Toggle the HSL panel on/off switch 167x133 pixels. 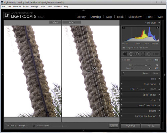tap(122, 89)
